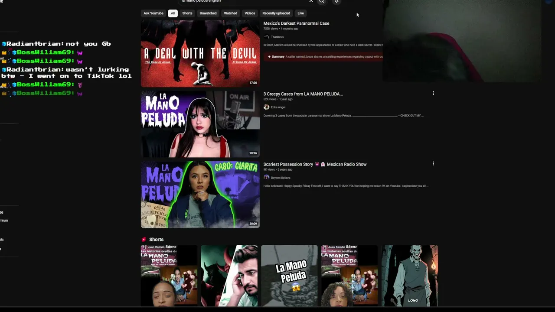
Task: Click the Thaddeus channel avatar
Action: point(266,37)
